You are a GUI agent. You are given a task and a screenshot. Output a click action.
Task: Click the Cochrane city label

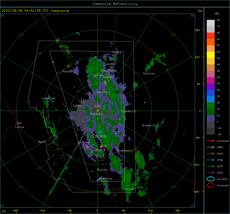[84, 142]
